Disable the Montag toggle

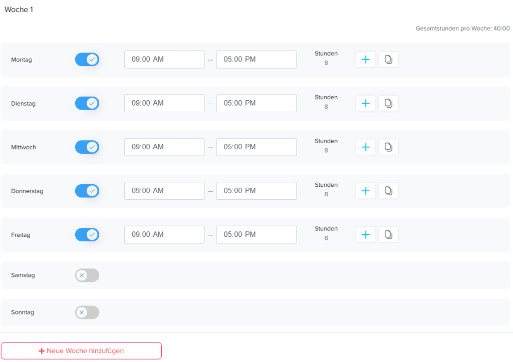[x=87, y=60]
